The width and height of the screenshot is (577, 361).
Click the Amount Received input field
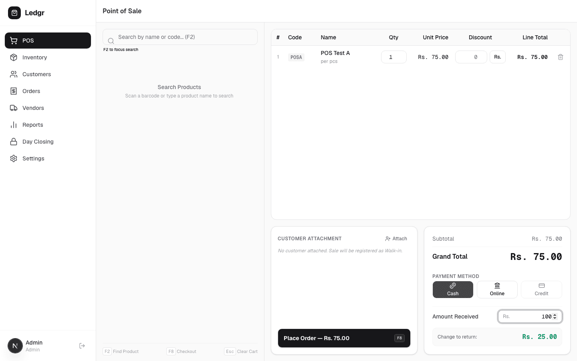(x=530, y=316)
